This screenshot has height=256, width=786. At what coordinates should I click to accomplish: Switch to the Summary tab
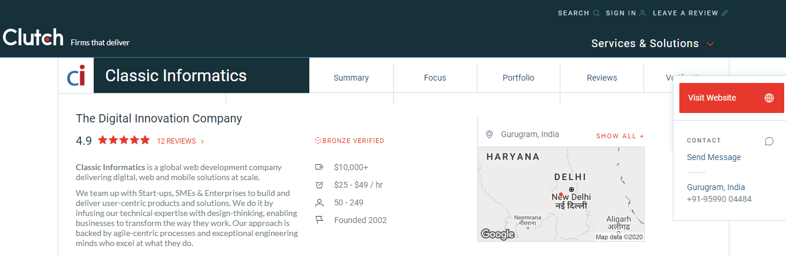(351, 78)
